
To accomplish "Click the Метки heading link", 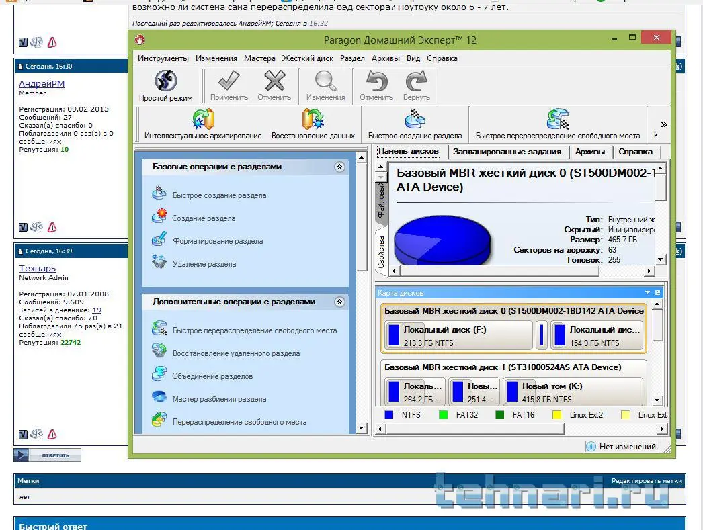I will point(28,481).
